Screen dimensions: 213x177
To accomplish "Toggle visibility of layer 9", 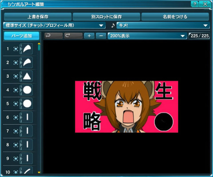I will [16, 158].
